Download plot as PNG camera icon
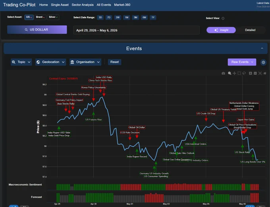Viewport: 270px width, 207px height. 223,73
